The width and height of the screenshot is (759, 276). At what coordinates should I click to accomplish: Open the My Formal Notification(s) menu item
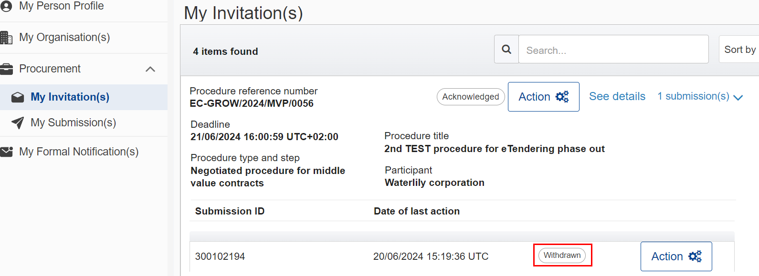pos(79,152)
